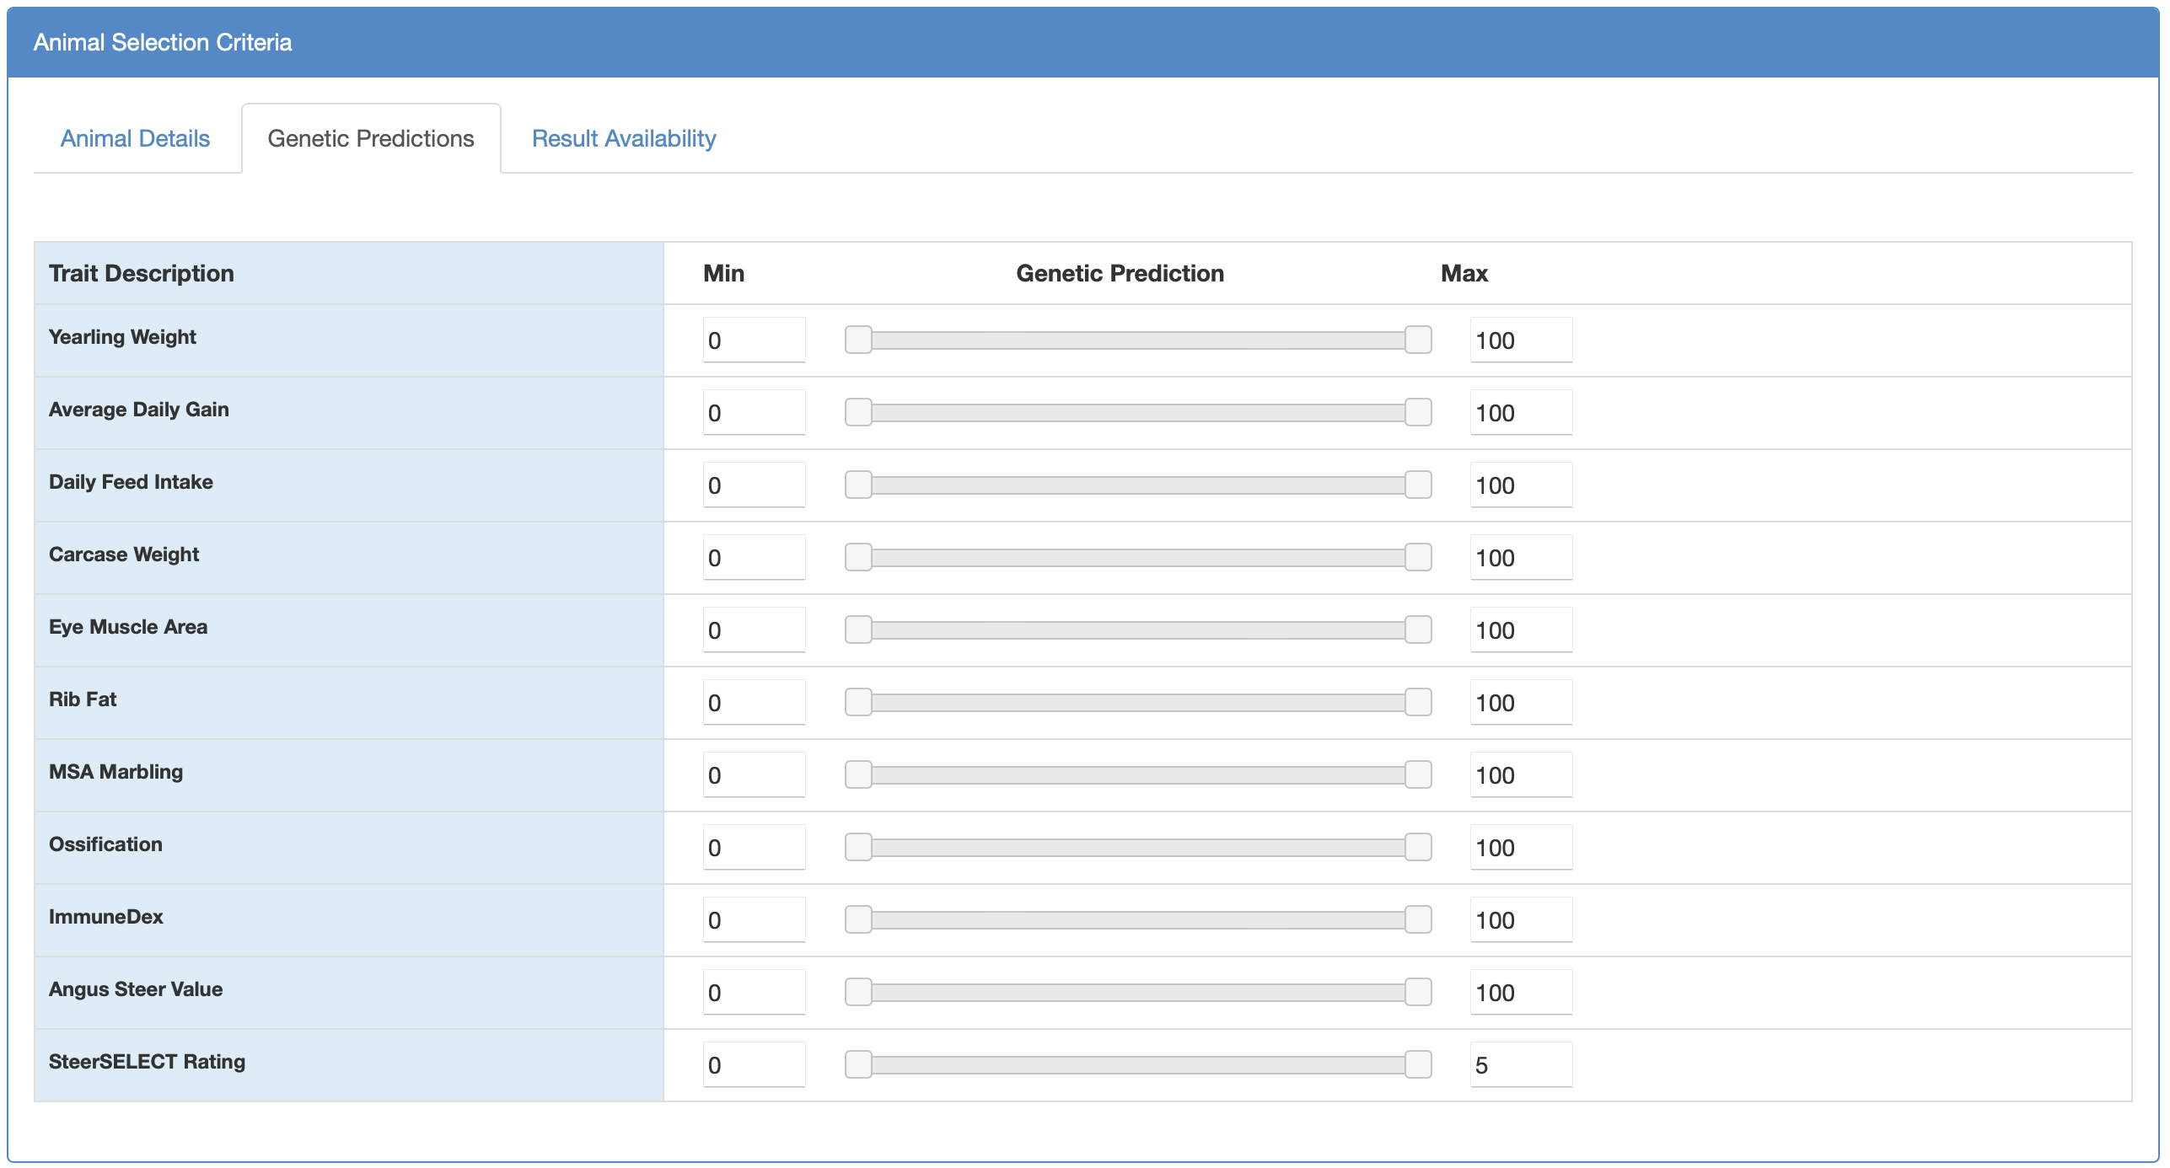Click the Average Daily Gain Min field
This screenshot has width=2170, height=1168.
754,413
